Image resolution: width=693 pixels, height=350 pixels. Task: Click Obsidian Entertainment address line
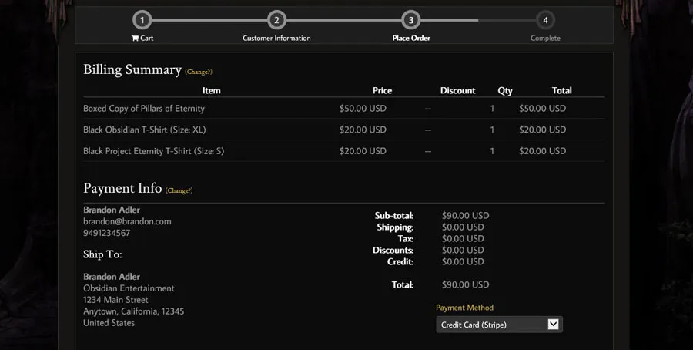coord(129,288)
